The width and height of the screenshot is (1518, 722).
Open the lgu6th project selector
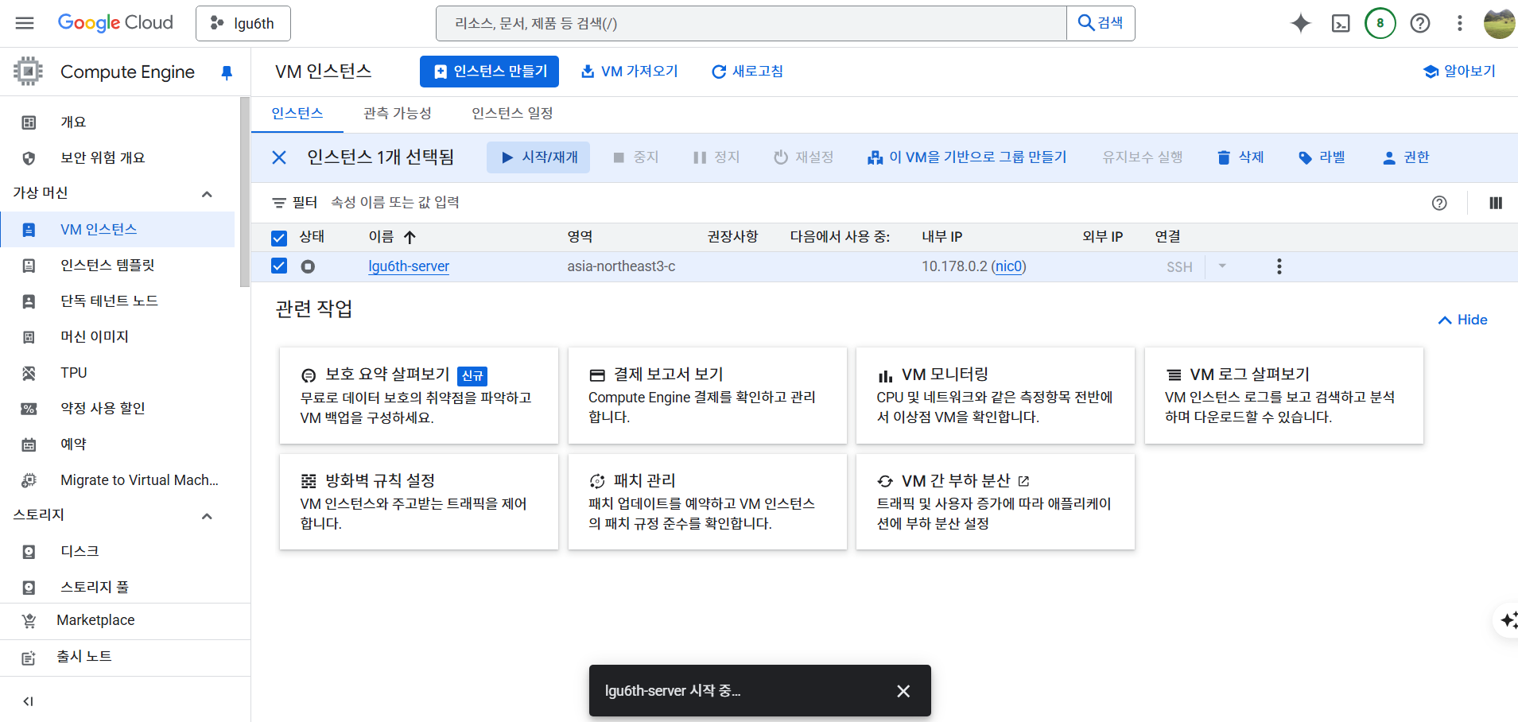243,23
